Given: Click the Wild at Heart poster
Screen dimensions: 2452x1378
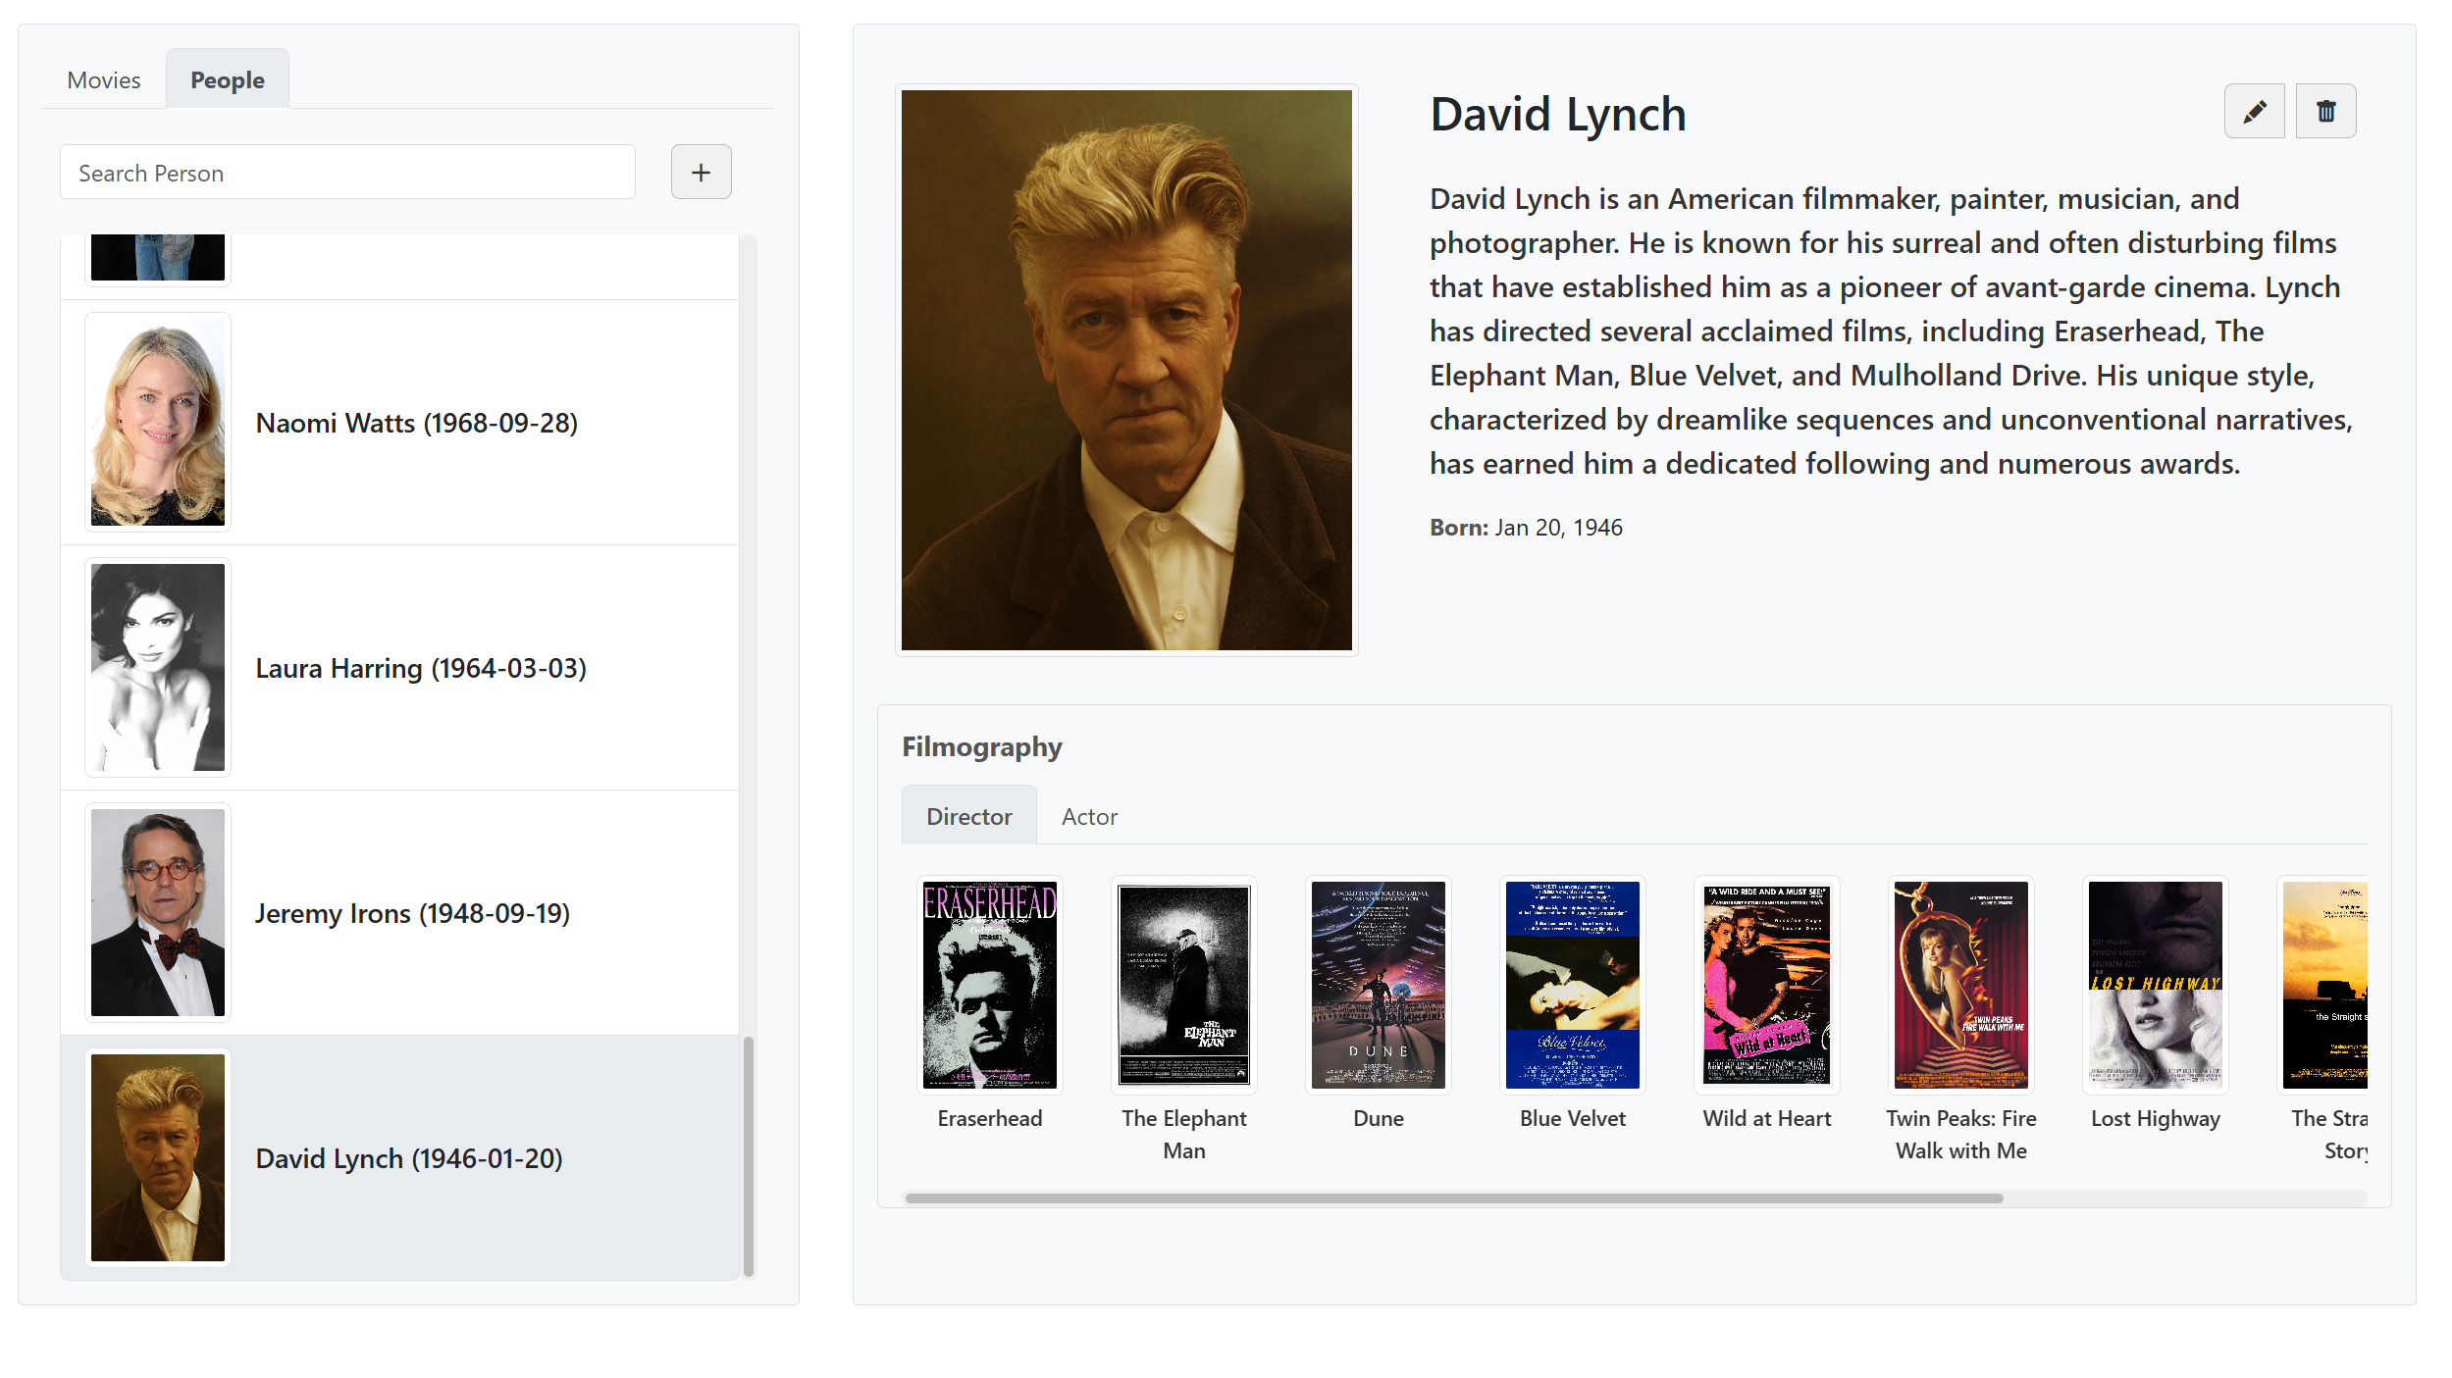Looking at the screenshot, I should [x=1766, y=985].
